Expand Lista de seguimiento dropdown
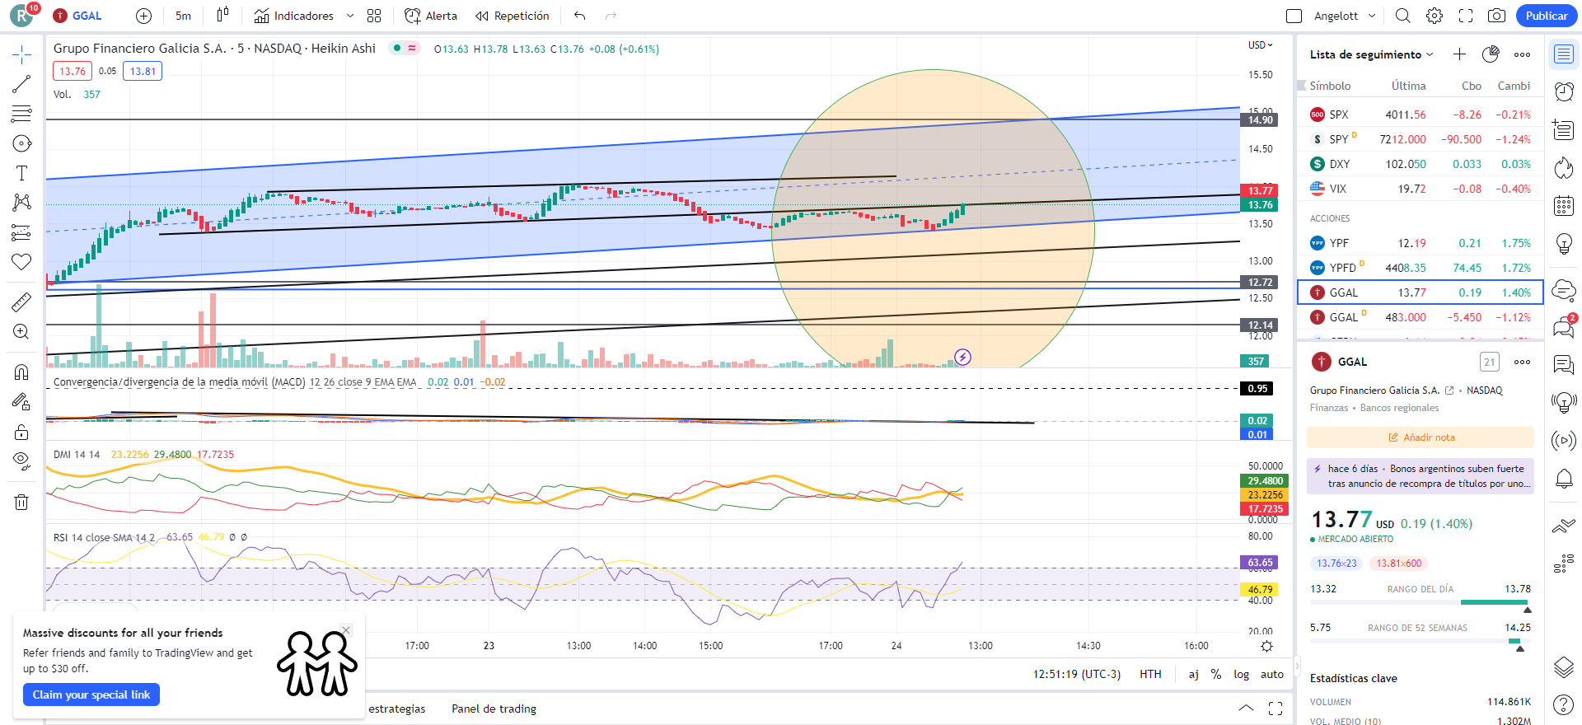 (1372, 54)
